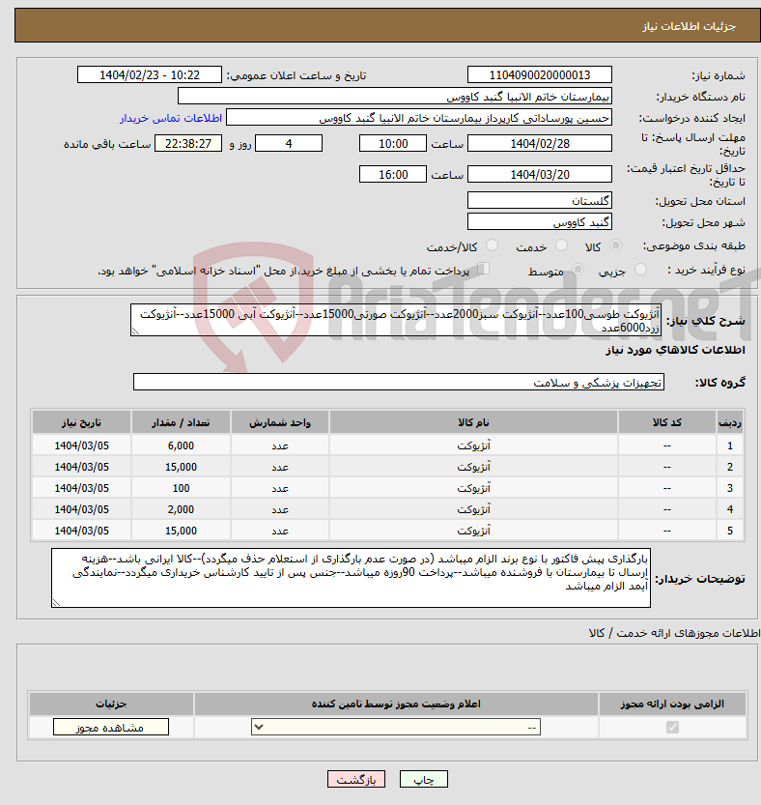The image size is (761, 805).
Task: Click quantity 6,000 in row 1
Action: pyautogui.click(x=182, y=446)
